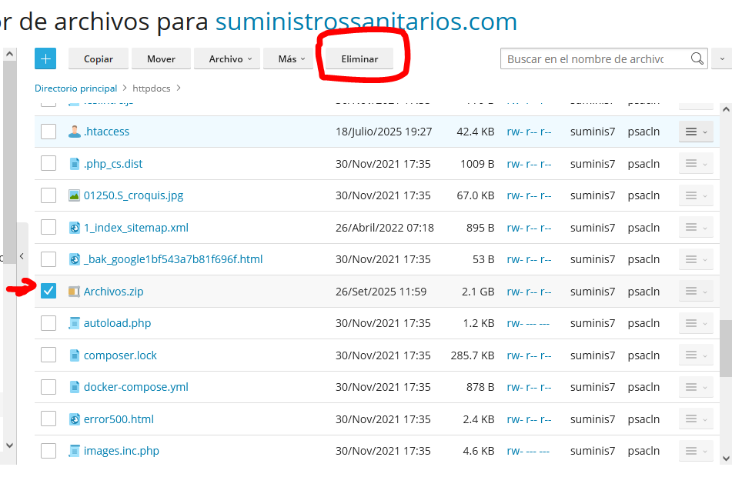732x477 pixels.
Task: Click the Copiar button
Action: pos(99,58)
